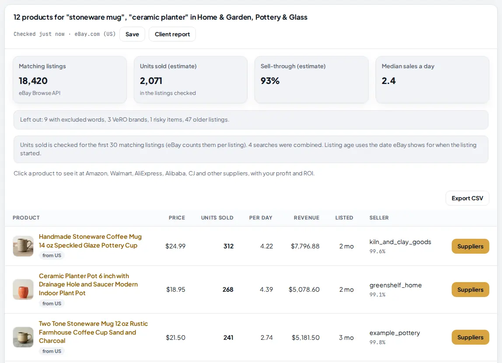Viewport: 502px width, 363px height.
Task: Open the Client report
Action: 172,34
